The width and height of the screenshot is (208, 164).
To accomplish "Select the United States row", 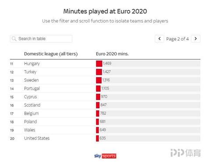I will coord(105,138).
